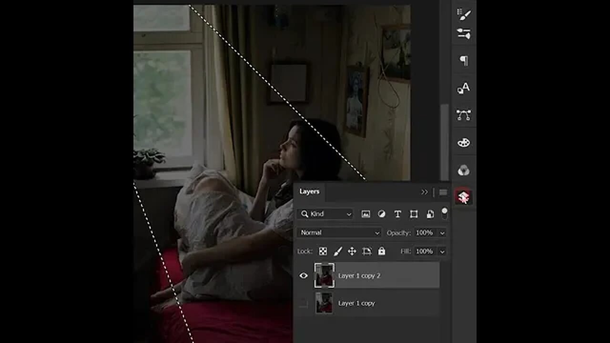Lock artboard nesting icon
Screen dimensions: 610x343
coord(366,251)
